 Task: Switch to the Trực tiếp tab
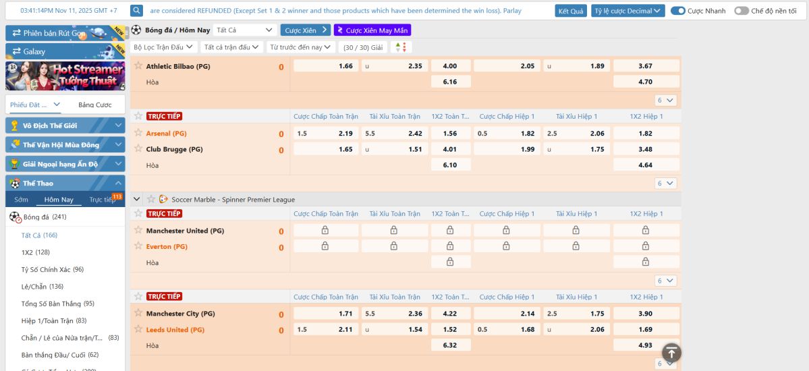(103, 200)
